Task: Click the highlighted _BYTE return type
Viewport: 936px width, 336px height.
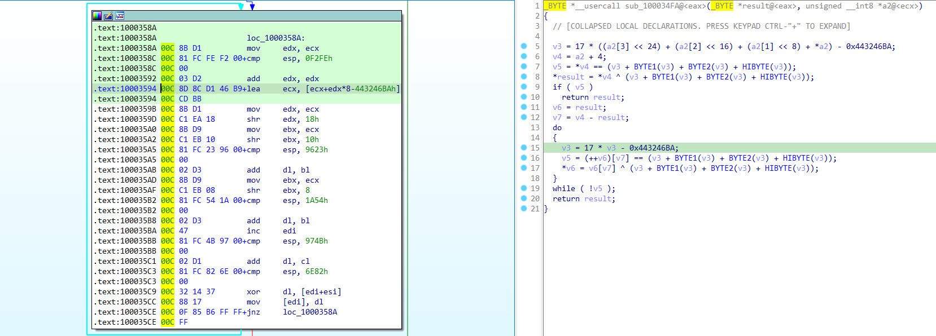Action: 556,6
